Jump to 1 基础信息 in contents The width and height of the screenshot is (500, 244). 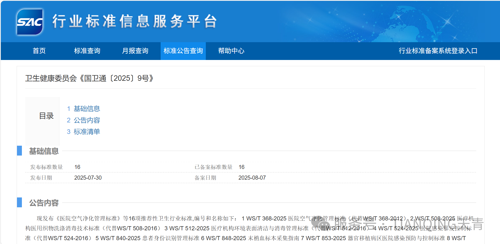[83, 109]
